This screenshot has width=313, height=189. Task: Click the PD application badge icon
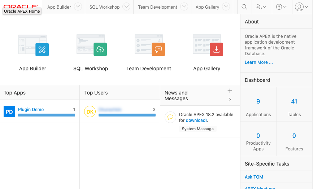(9, 111)
